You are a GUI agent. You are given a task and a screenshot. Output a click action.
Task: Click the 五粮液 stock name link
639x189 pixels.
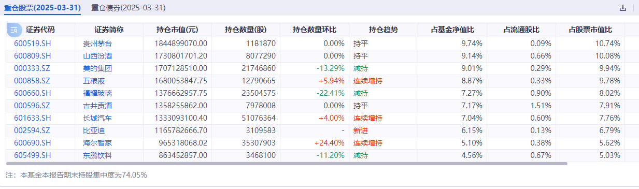[93, 81]
